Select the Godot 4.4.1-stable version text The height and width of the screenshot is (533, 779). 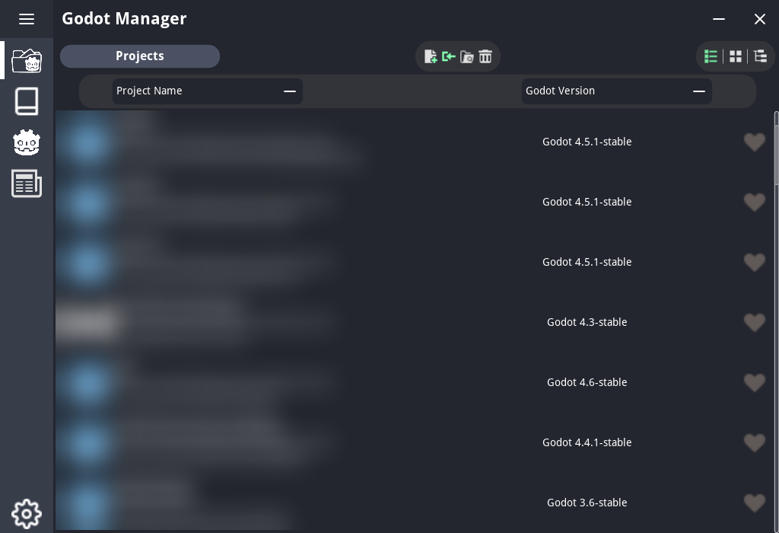tap(587, 442)
